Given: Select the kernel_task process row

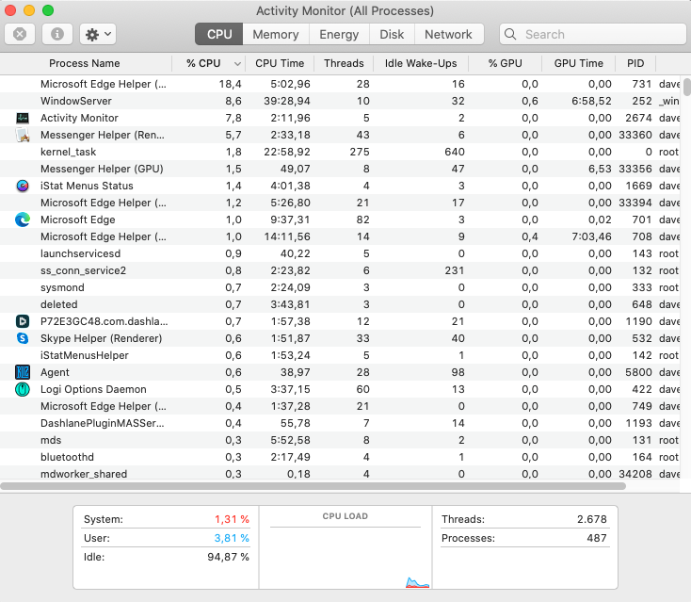Looking at the screenshot, I should point(340,152).
